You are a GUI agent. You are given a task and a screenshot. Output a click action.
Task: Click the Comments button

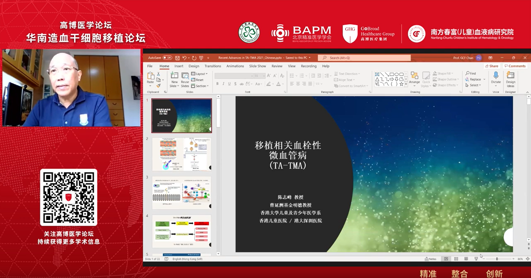515,66
